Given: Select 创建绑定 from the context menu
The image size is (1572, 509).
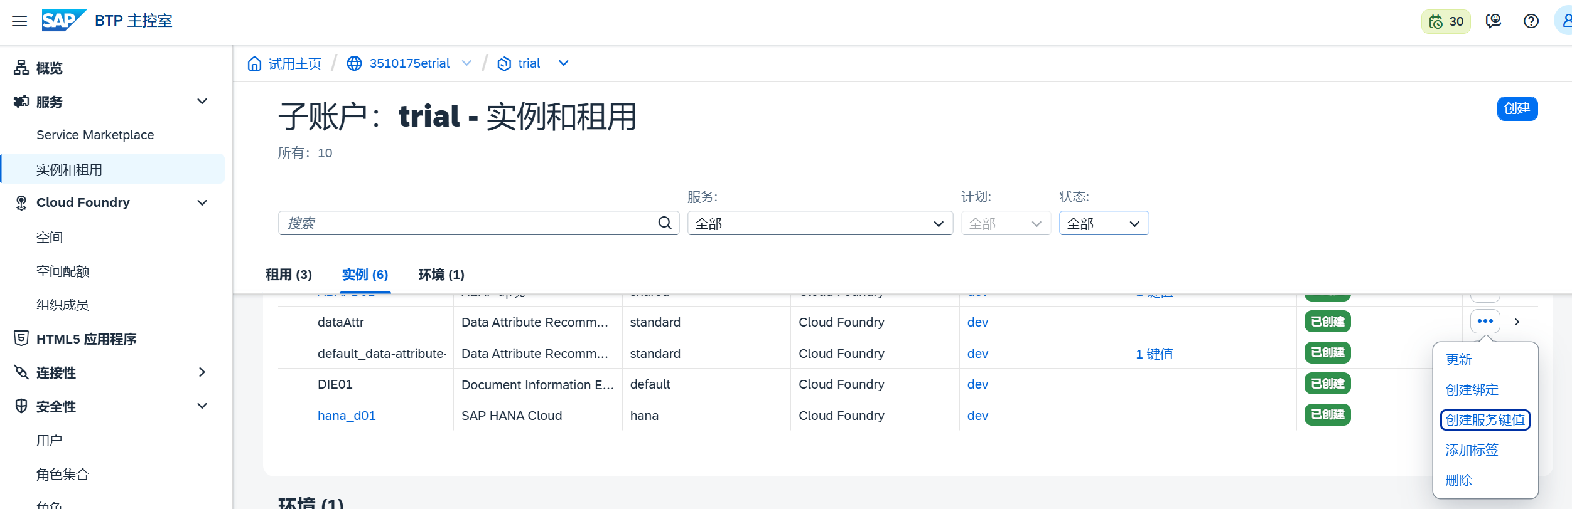Looking at the screenshot, I should pos(1472,390).
